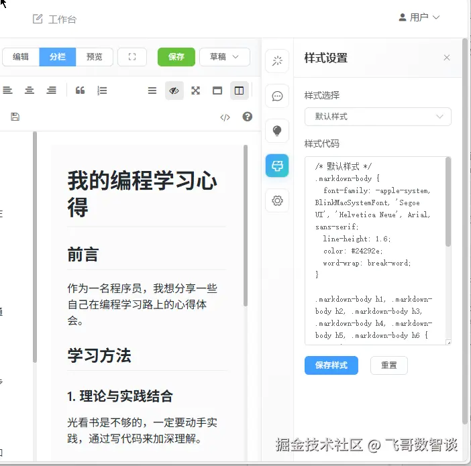Image resolution: width=471 pixels, height=466 pixels.
Task: Open the gear settings panel
Action: tap(277, 200)
